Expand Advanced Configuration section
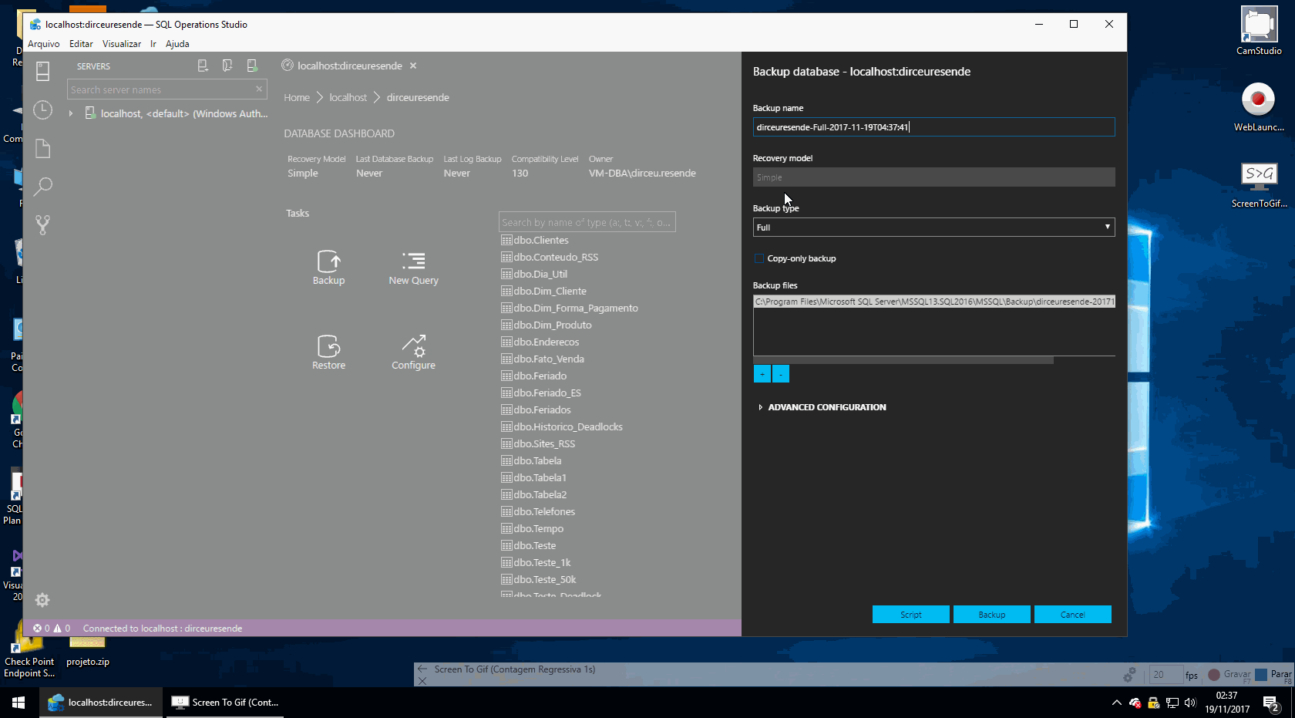 point(822,407)
